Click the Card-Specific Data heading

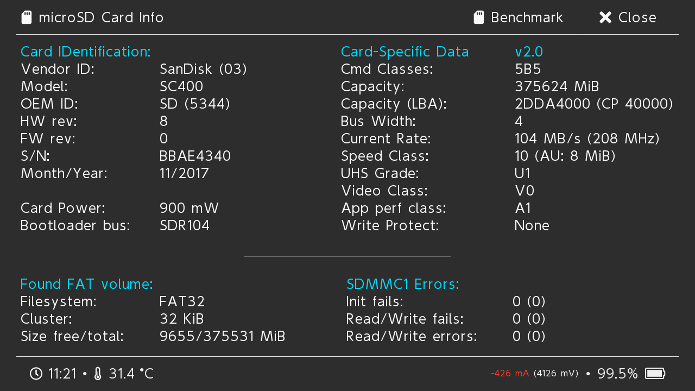405,52
